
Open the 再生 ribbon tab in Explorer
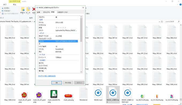pos(14,5)
